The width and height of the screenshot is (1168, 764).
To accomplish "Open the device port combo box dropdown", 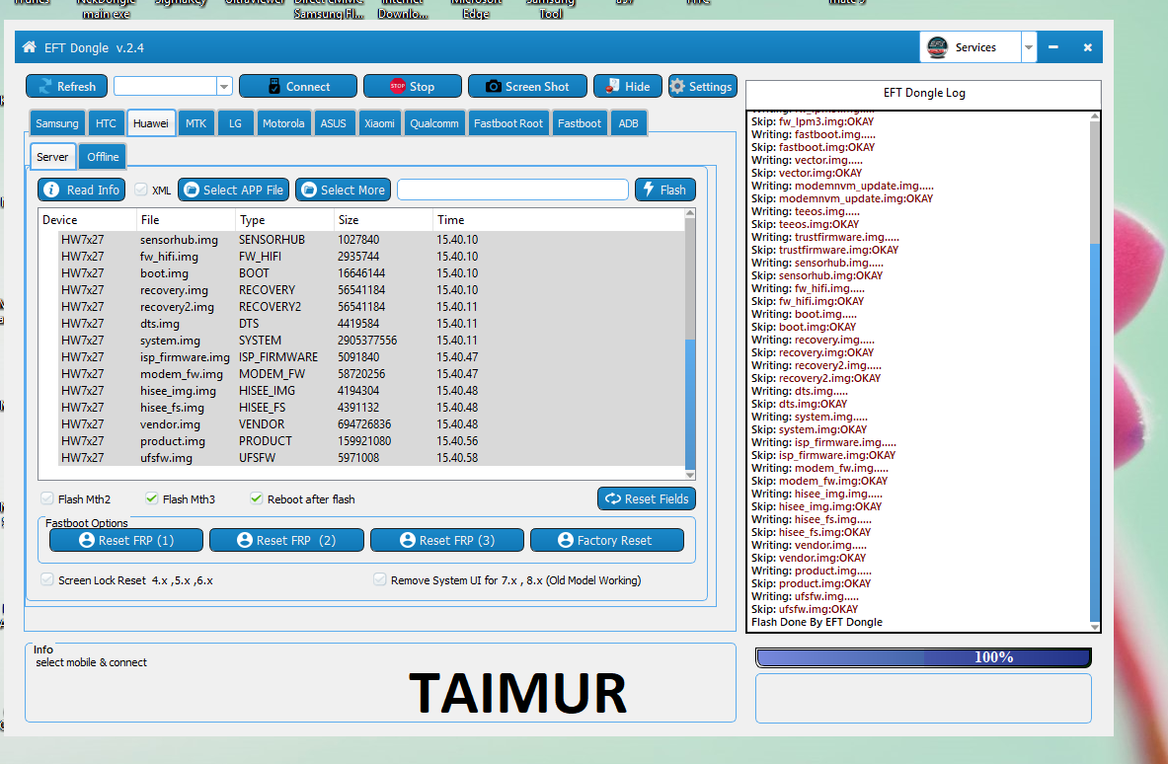I will [x=224, y=87].
